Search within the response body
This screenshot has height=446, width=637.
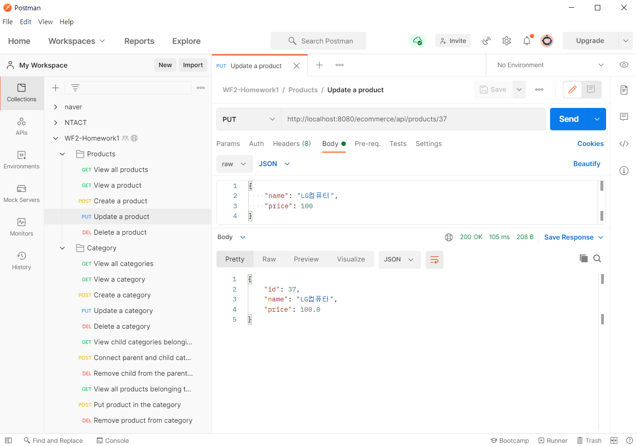(x=597, y=258)
